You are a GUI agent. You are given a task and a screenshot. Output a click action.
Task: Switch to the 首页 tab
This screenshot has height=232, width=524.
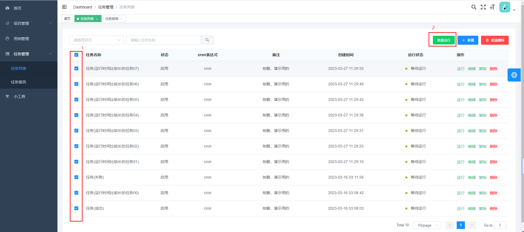tap(67, 19)
